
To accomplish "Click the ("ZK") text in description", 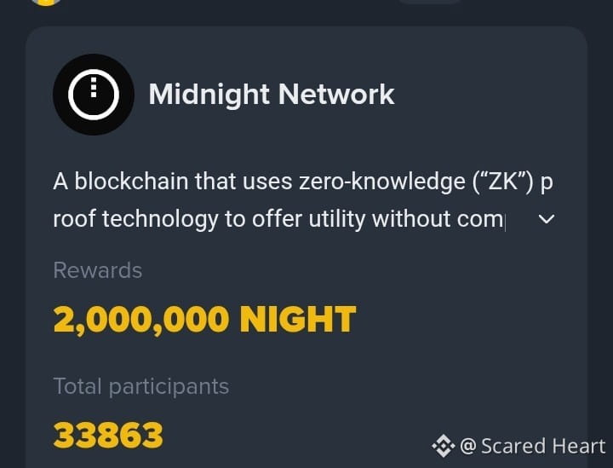I will coord(503,182).
